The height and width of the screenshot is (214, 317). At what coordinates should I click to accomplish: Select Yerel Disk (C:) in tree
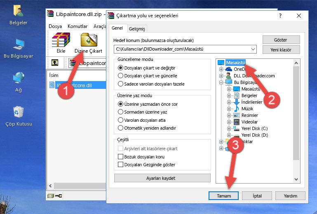click(x=254, y=128)
